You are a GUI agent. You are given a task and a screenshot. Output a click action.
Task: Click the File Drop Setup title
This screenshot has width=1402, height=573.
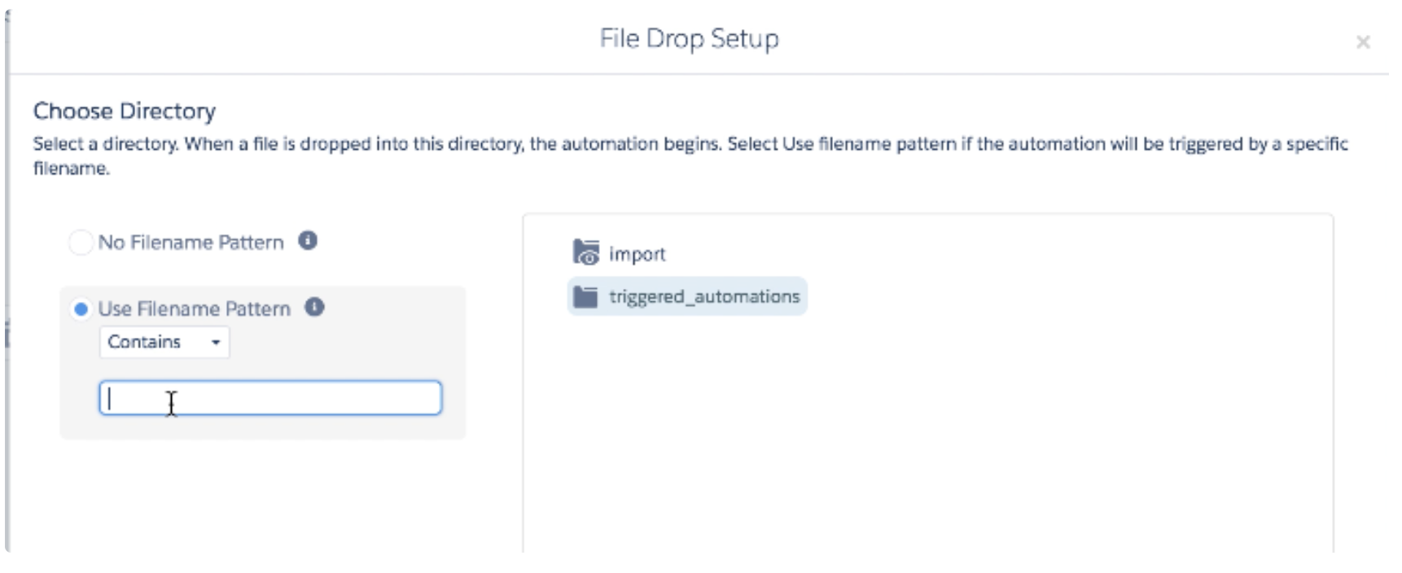tap(689, 39)
